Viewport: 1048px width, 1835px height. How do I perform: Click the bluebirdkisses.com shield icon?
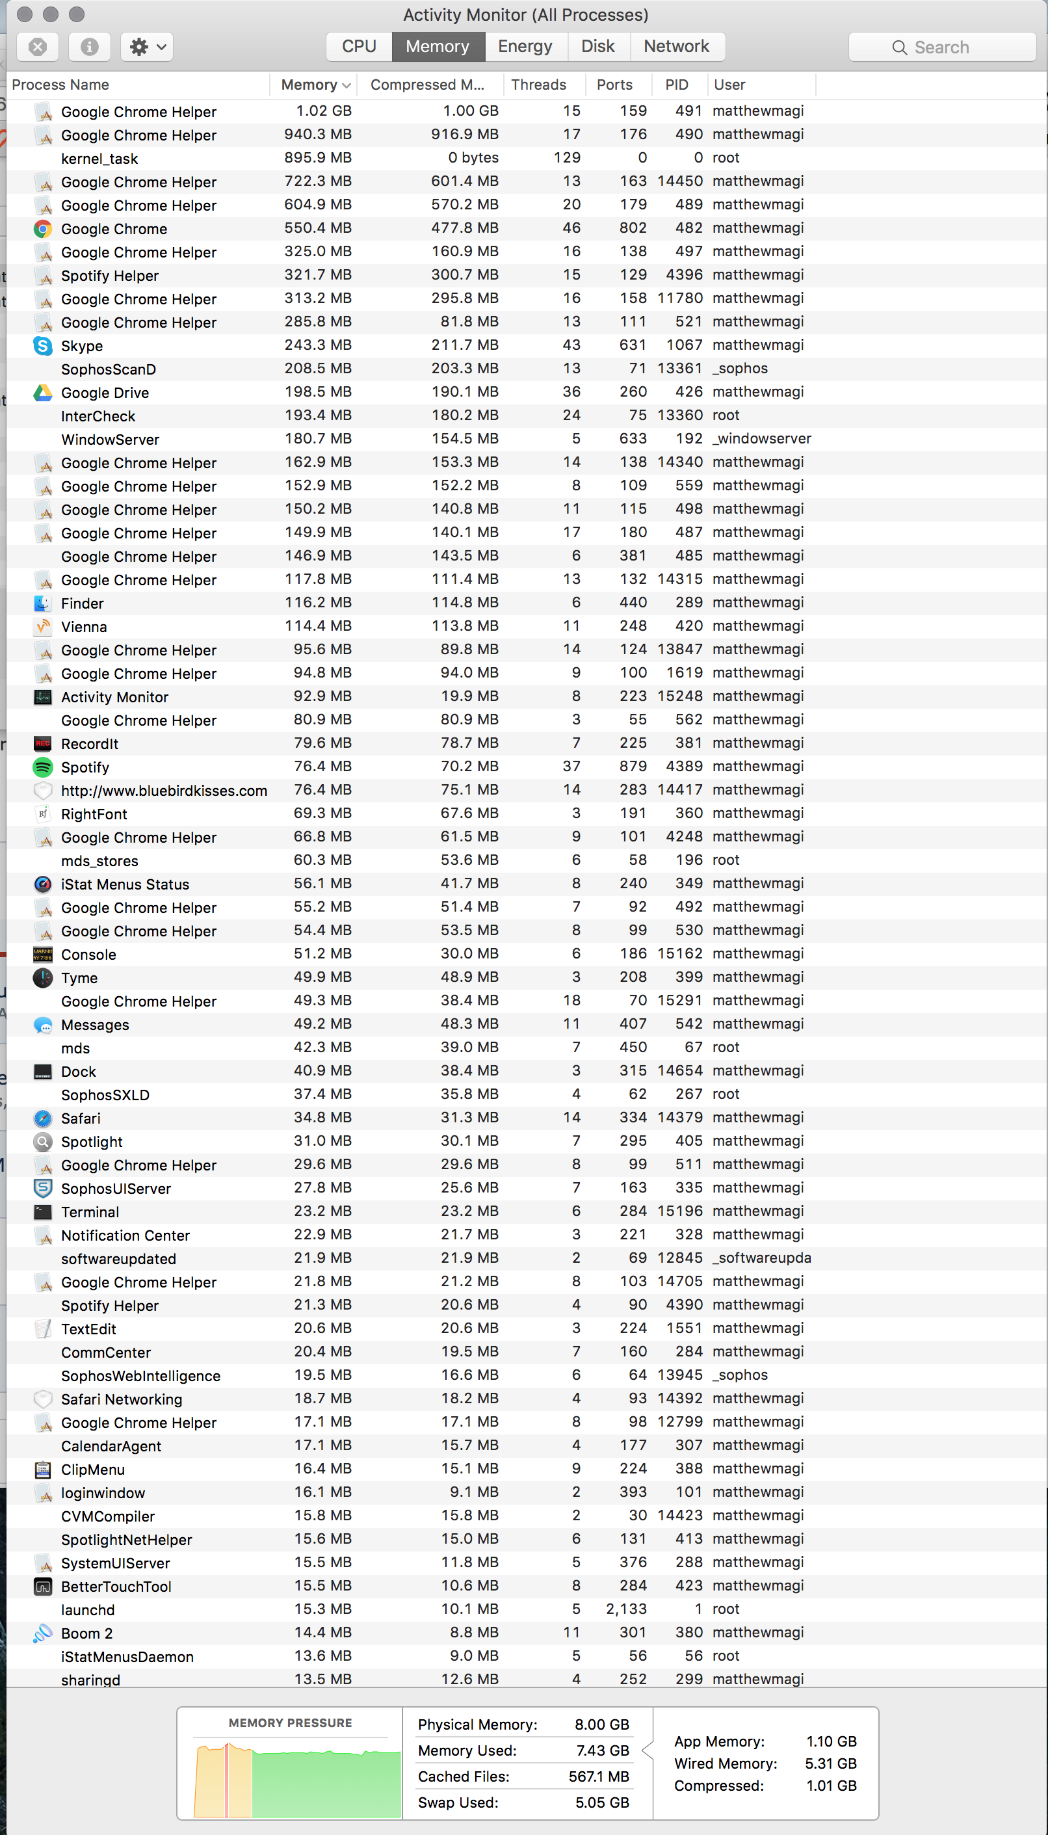43,791
